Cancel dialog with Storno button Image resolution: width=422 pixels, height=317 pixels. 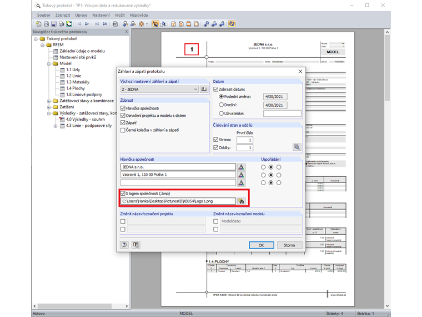289,245
